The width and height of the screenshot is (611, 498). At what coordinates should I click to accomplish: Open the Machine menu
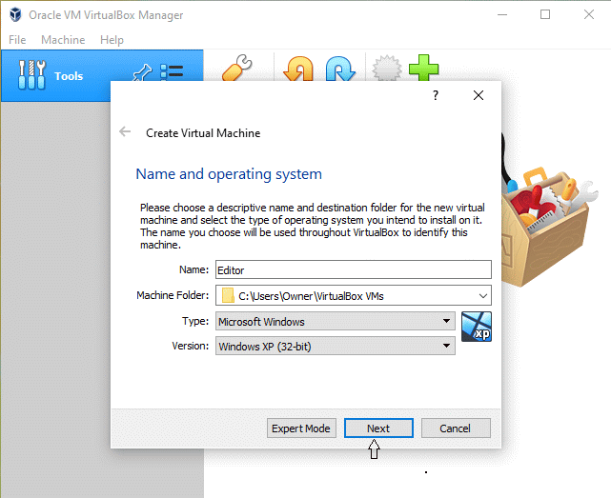coord(63,40)
